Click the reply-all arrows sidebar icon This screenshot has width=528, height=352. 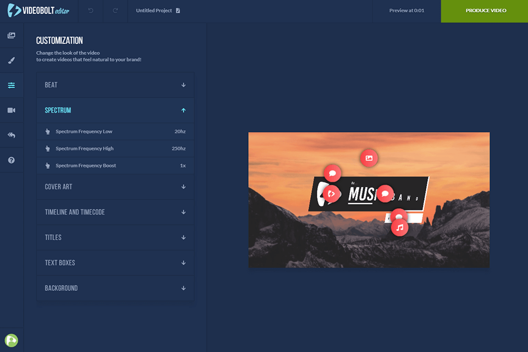click(12, 135)
